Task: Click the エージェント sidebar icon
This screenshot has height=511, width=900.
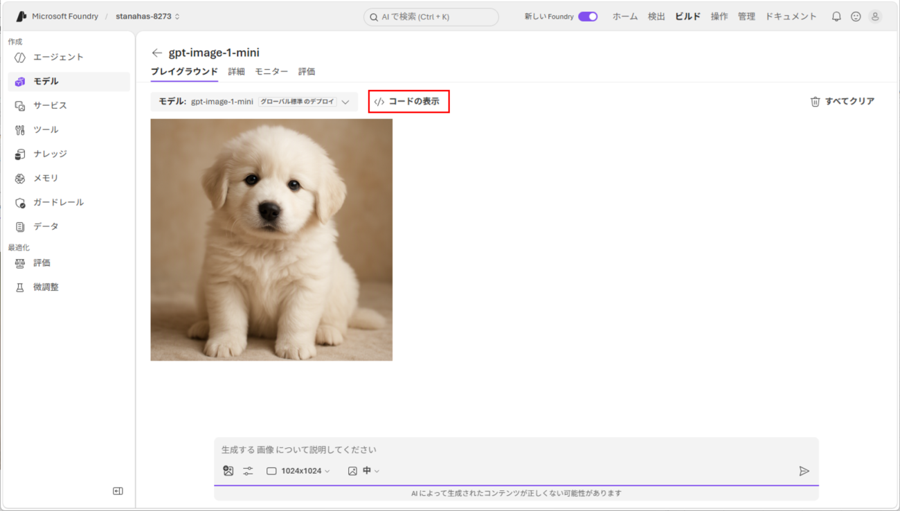Action: pos(20,57)
